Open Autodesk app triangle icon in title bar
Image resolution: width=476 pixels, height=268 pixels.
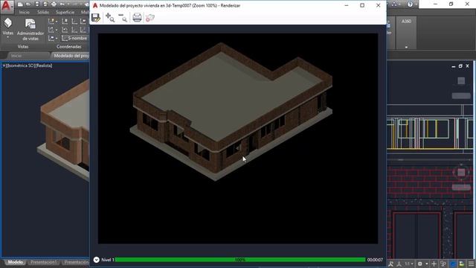(x=394, y=4)
